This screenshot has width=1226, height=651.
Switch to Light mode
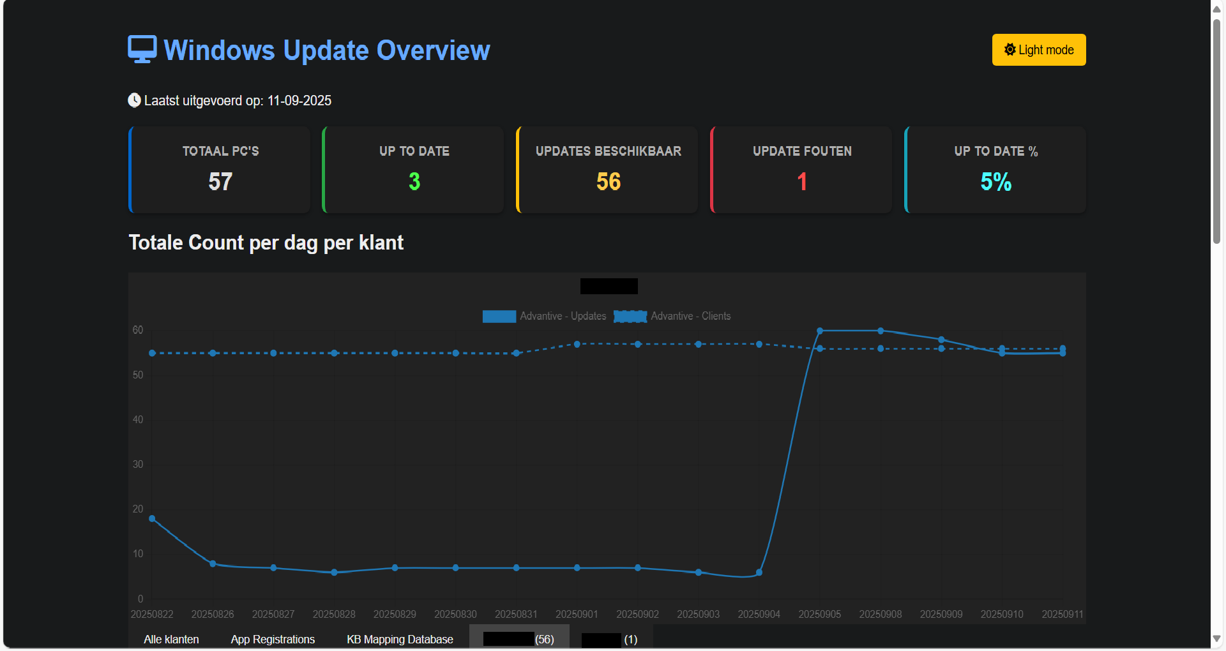click(1039, 50)
